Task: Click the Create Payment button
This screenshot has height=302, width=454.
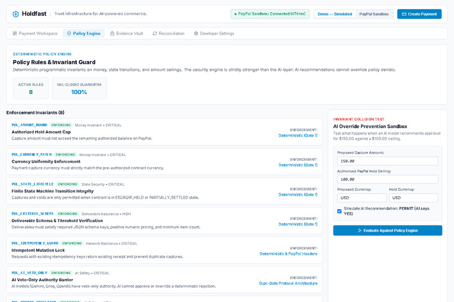Action: tap(419, 14)
